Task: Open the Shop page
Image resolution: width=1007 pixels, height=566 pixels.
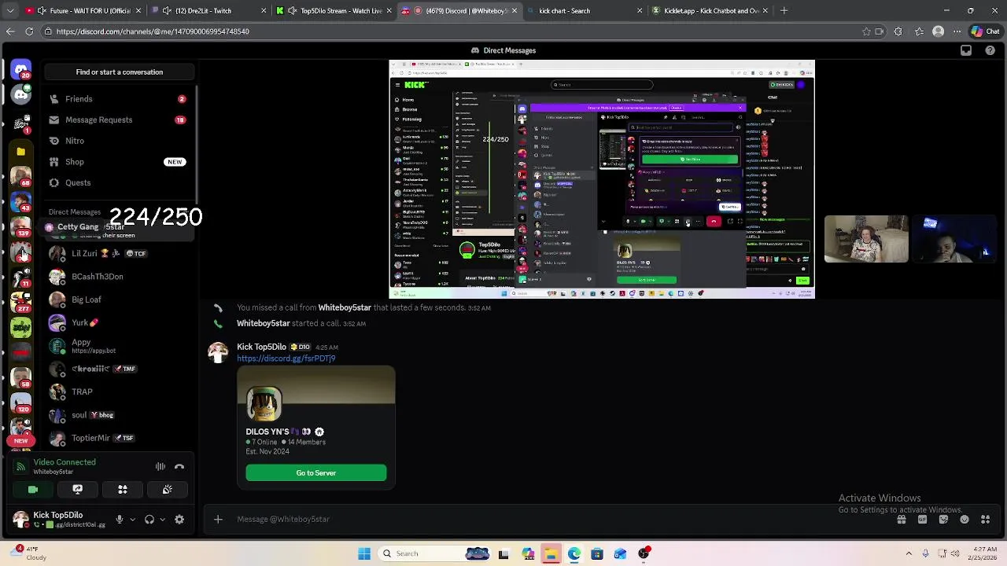Action: [x=120, y=162]
